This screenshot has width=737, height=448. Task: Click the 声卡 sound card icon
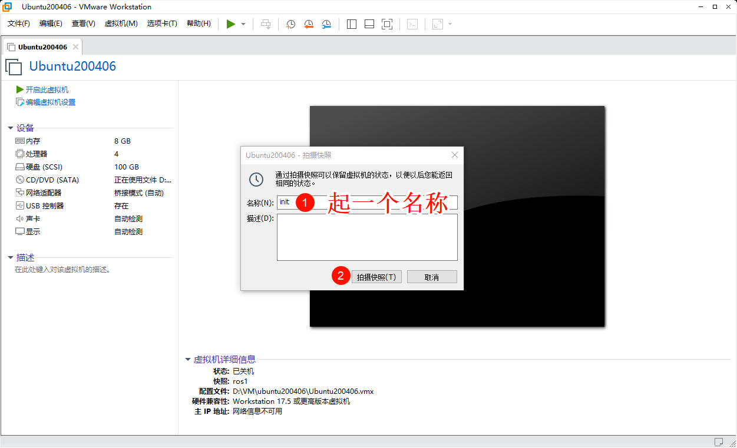(x=20, y=219)
